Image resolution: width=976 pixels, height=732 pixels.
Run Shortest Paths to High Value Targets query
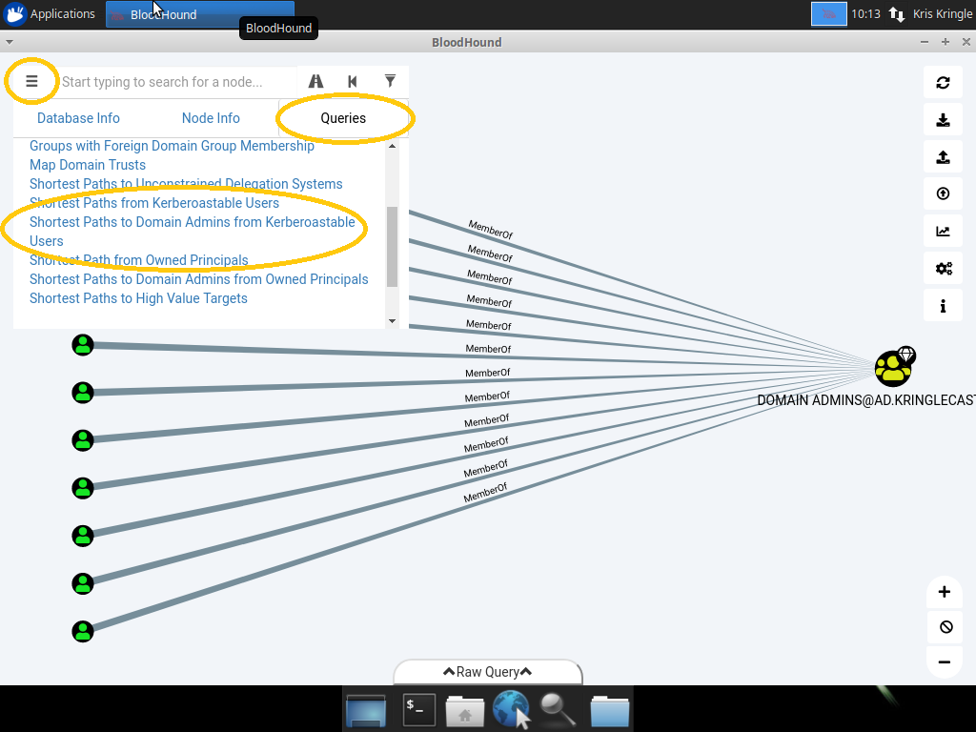(138, 298)
